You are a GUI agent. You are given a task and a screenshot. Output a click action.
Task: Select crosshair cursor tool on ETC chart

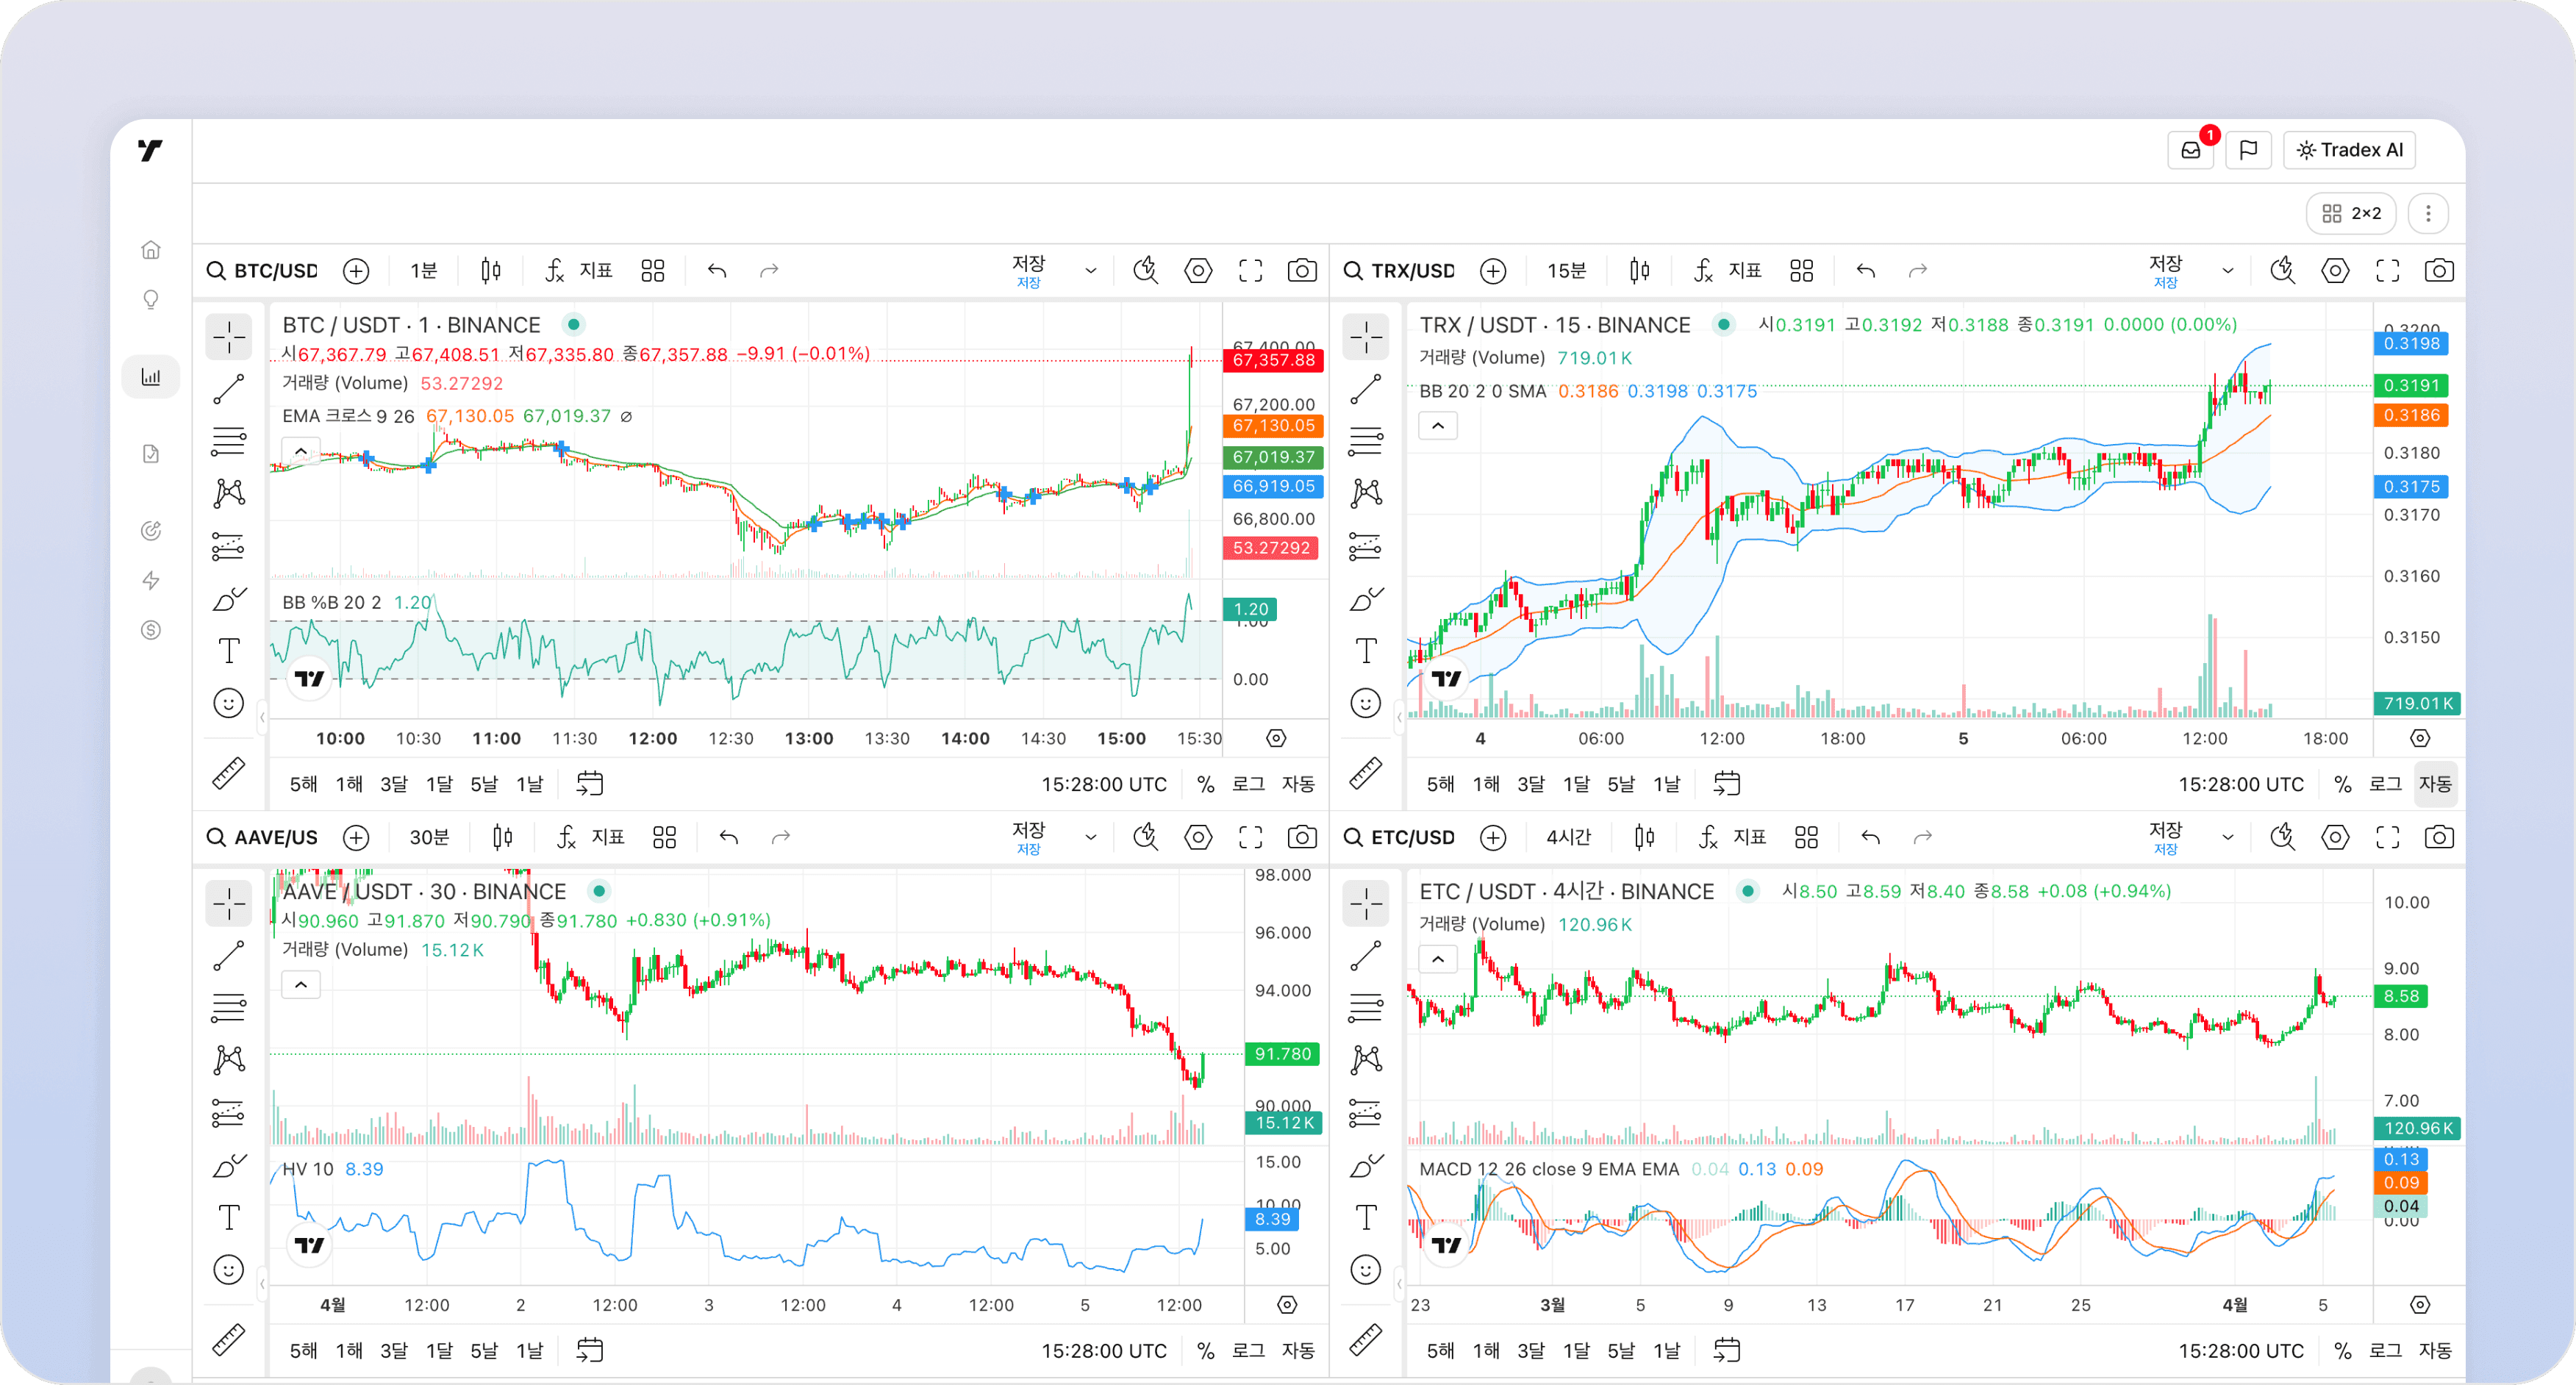coord(1366,903)
